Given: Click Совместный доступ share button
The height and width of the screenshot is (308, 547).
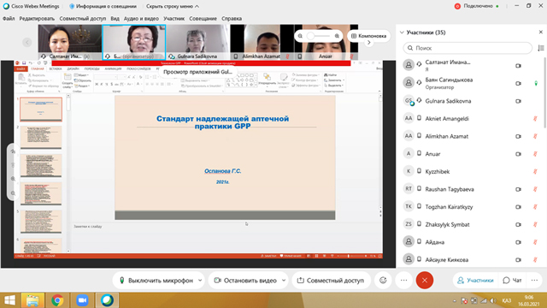Looking at the screenshot, I should point(331,281).
